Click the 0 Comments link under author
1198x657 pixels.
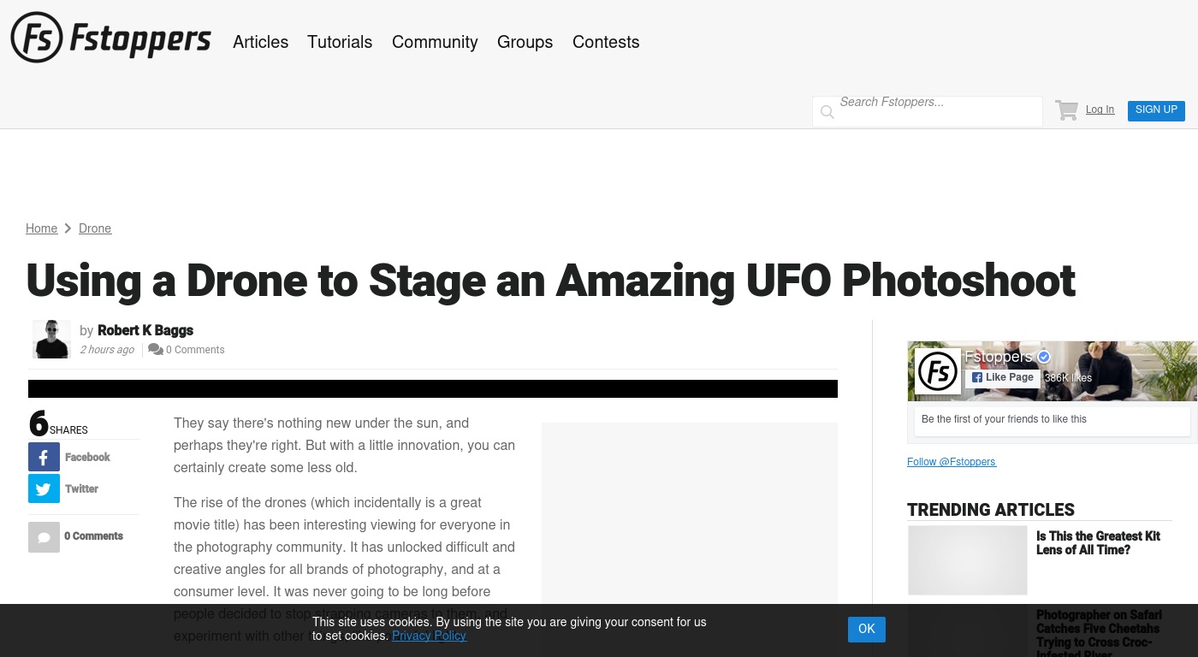click(195, 350)
